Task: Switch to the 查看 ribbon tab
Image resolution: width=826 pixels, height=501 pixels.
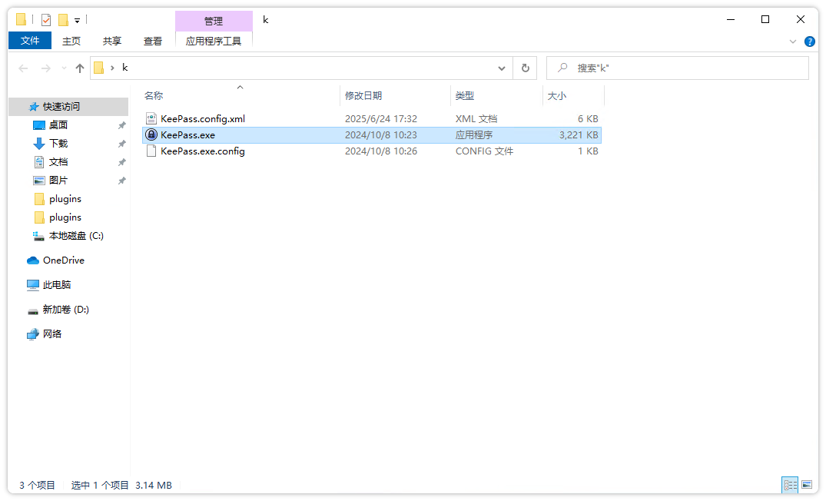Action: 152,41
